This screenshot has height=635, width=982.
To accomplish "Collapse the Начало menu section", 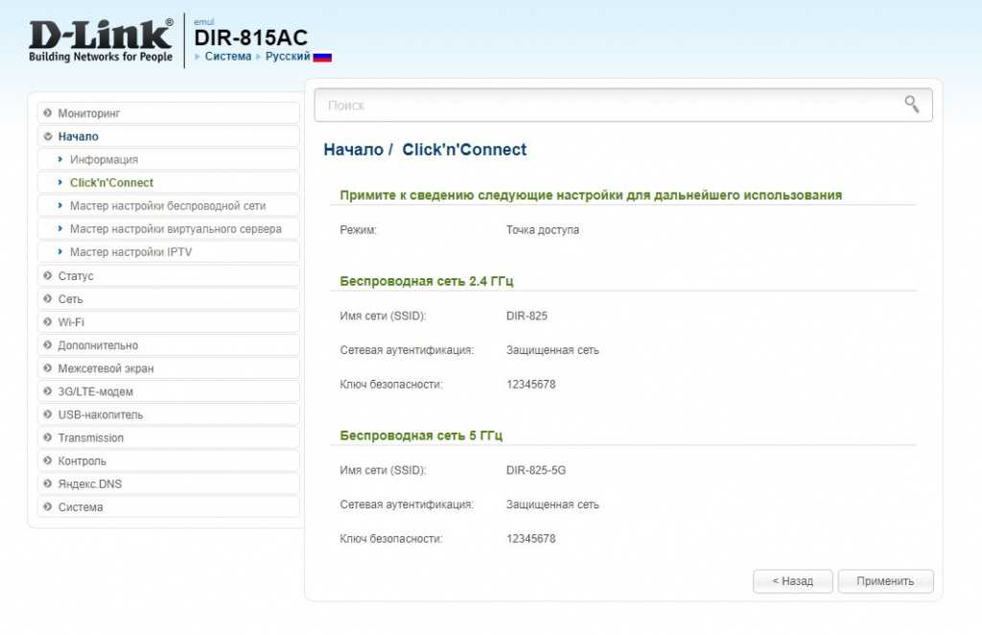I will pyautogui.click(x=78, y=136).
